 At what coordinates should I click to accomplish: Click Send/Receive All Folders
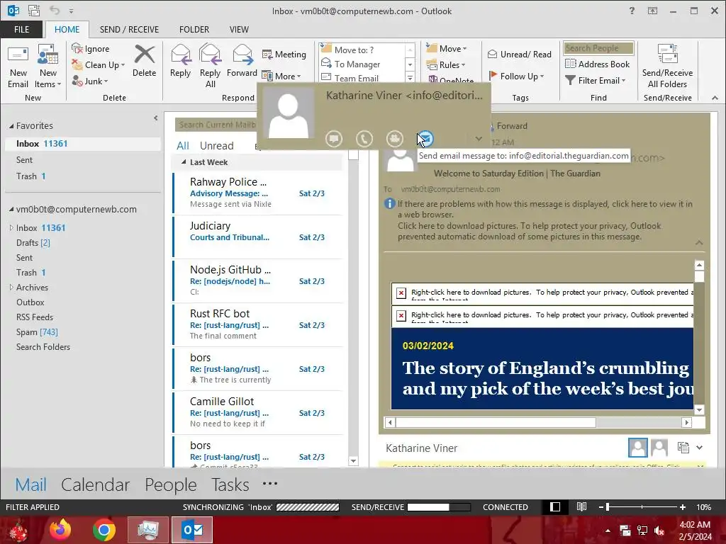[667, 65]
